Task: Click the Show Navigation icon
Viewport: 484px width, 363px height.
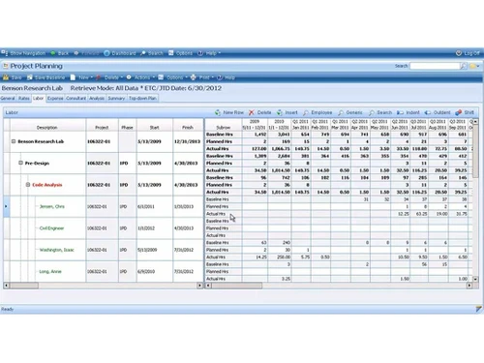Action: [x=5, y=53]
